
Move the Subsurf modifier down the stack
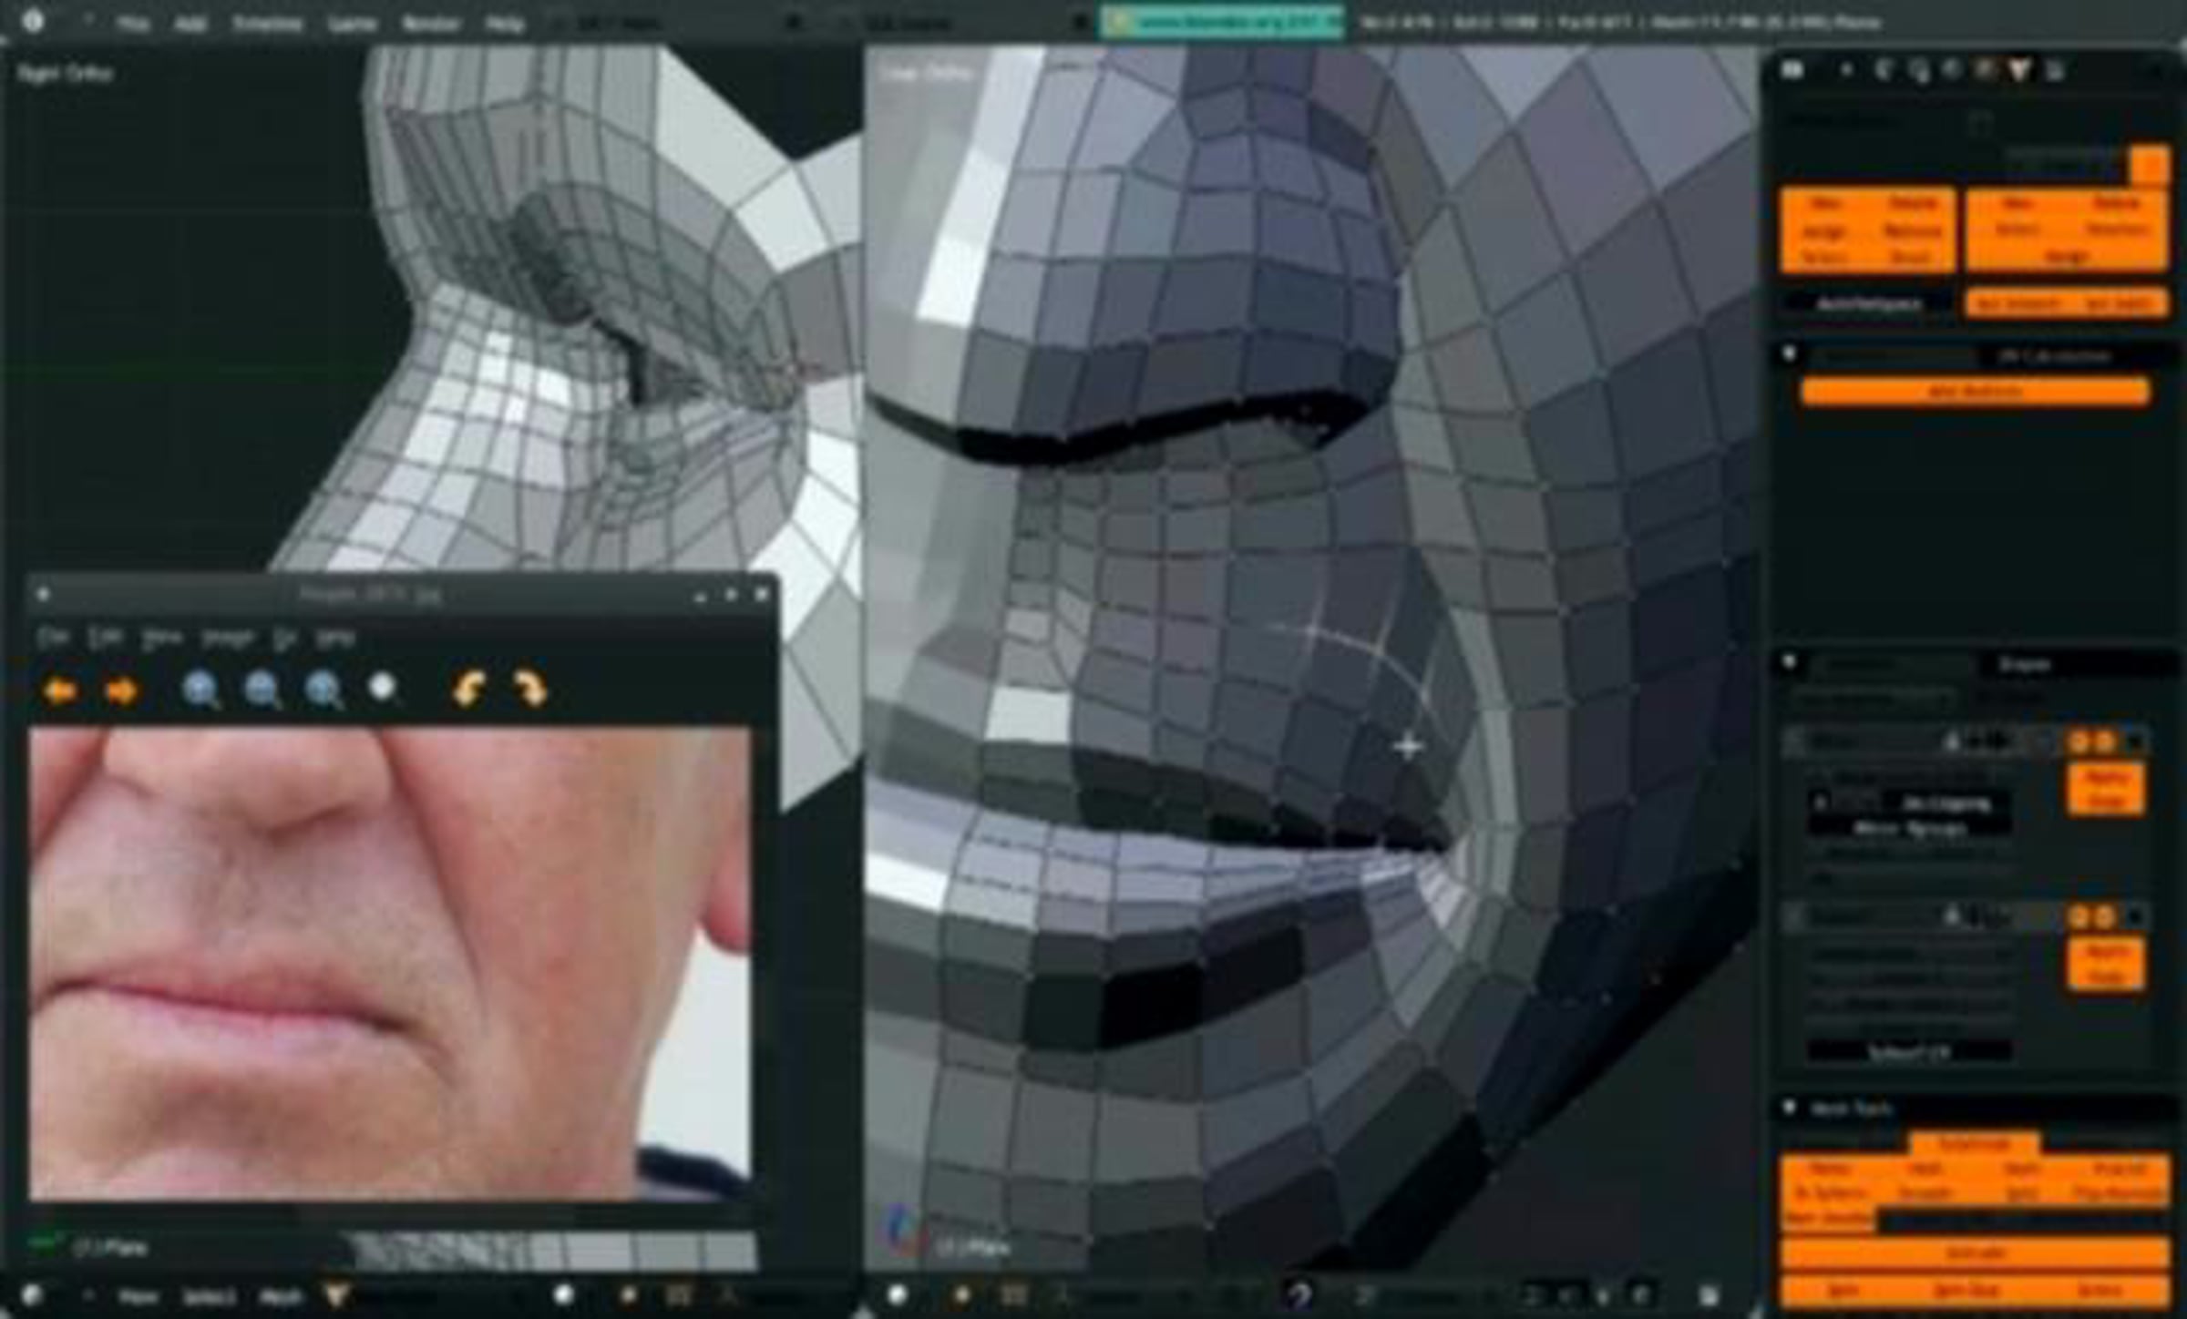[x=2103, y=917]
